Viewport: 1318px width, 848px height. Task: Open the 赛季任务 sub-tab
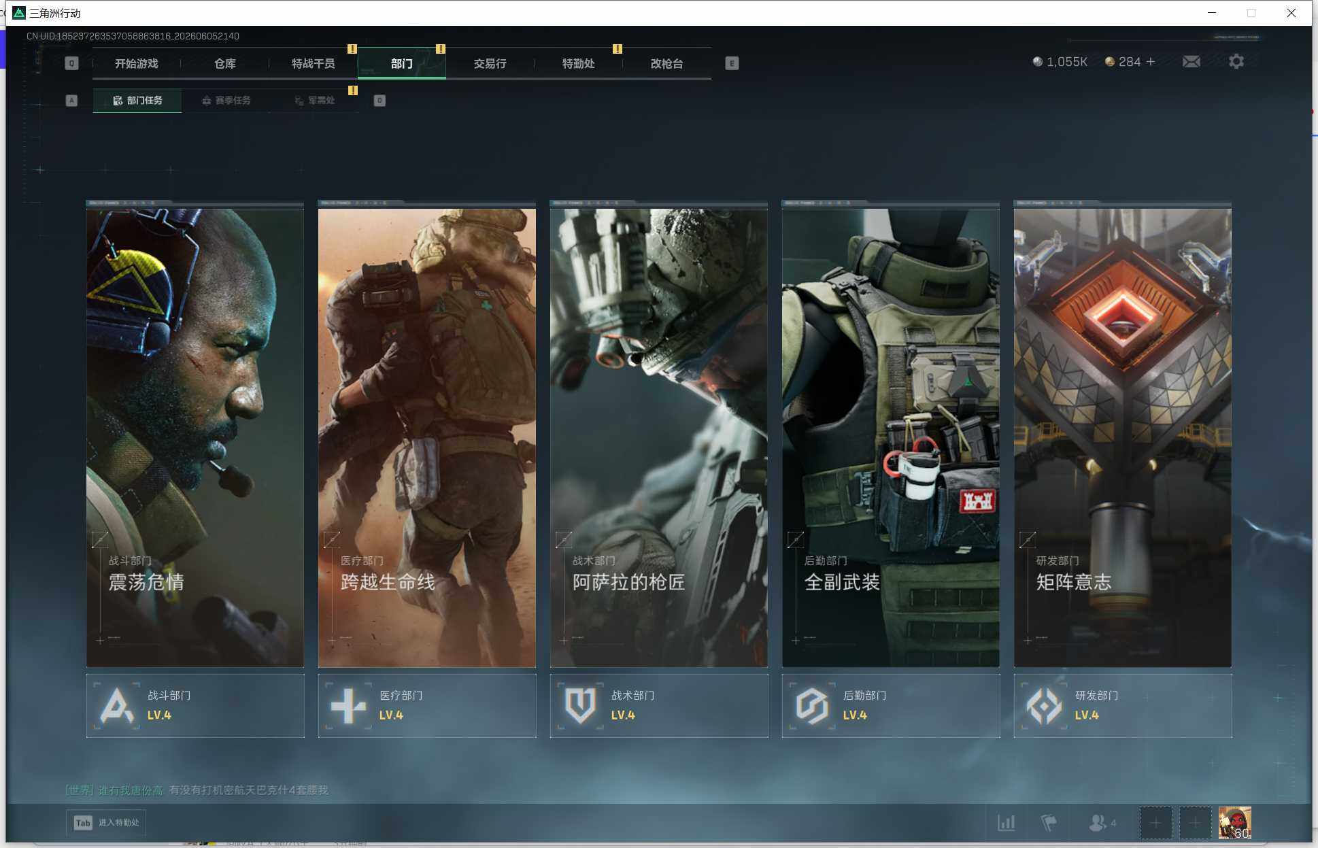(226, 101)
